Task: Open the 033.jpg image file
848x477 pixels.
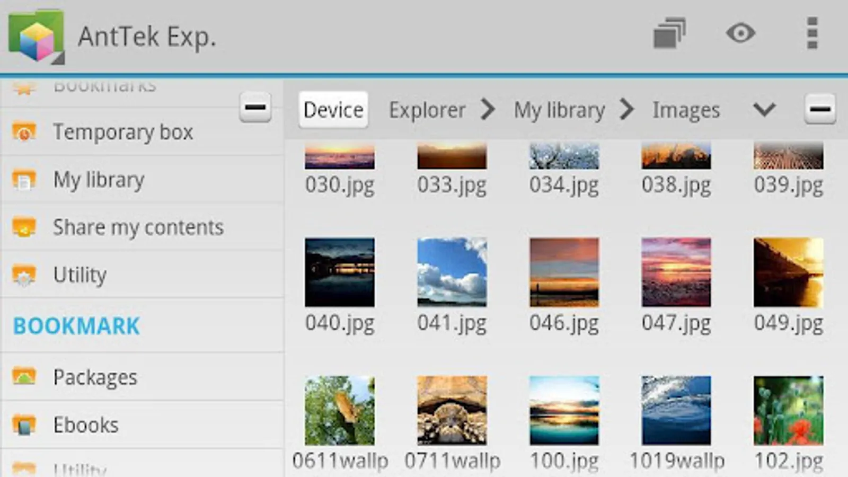Action: click(452, 170)
